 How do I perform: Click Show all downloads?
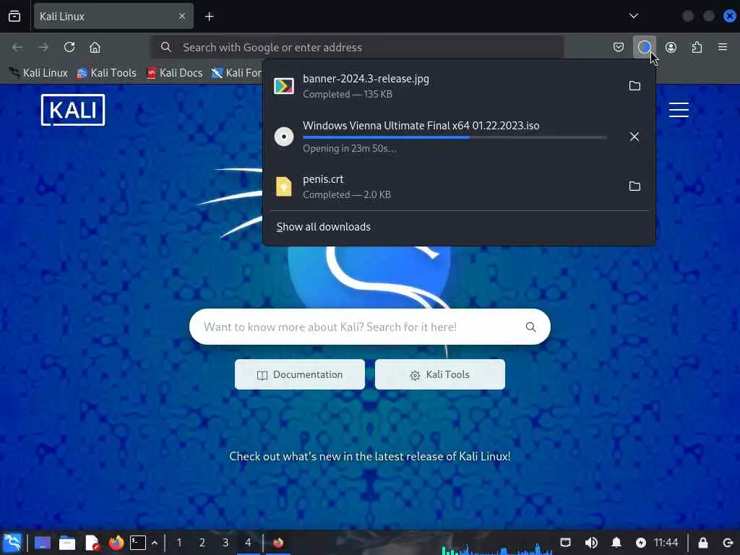coord(323,227)
